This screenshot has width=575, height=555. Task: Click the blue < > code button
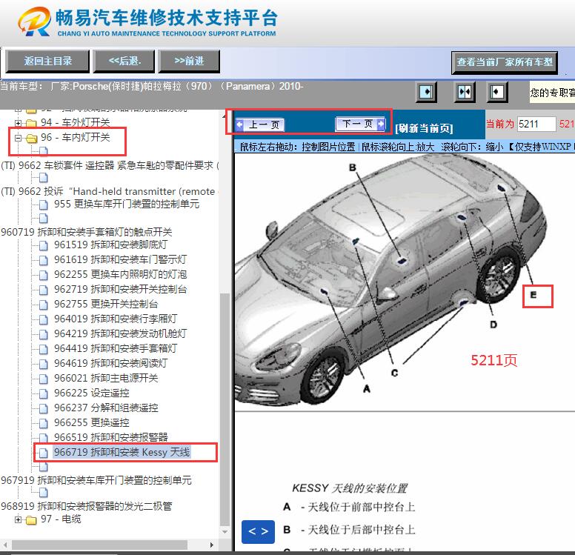[x=258, y=531]
